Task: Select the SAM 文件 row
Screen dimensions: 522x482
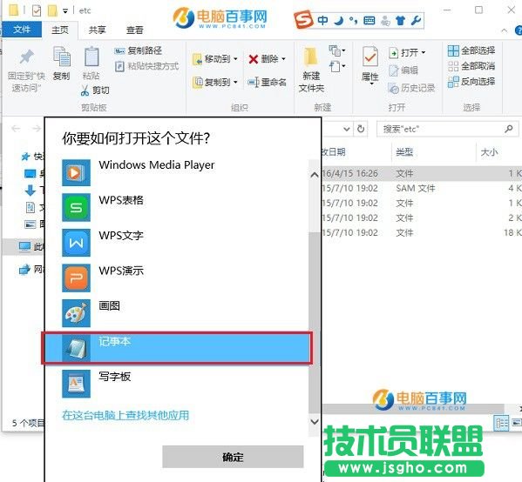Action: [x=422, y=188]
